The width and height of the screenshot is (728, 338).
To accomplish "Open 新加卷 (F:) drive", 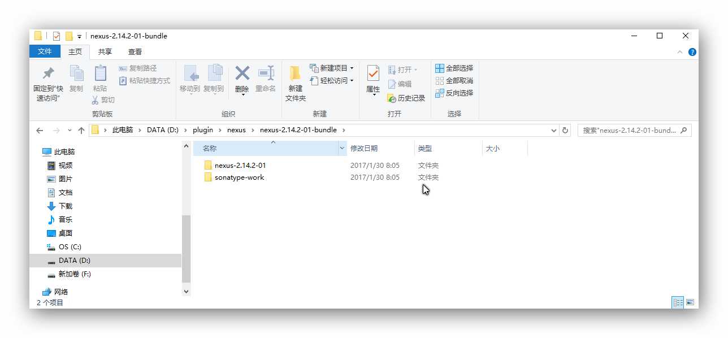I will pos(68,274).
